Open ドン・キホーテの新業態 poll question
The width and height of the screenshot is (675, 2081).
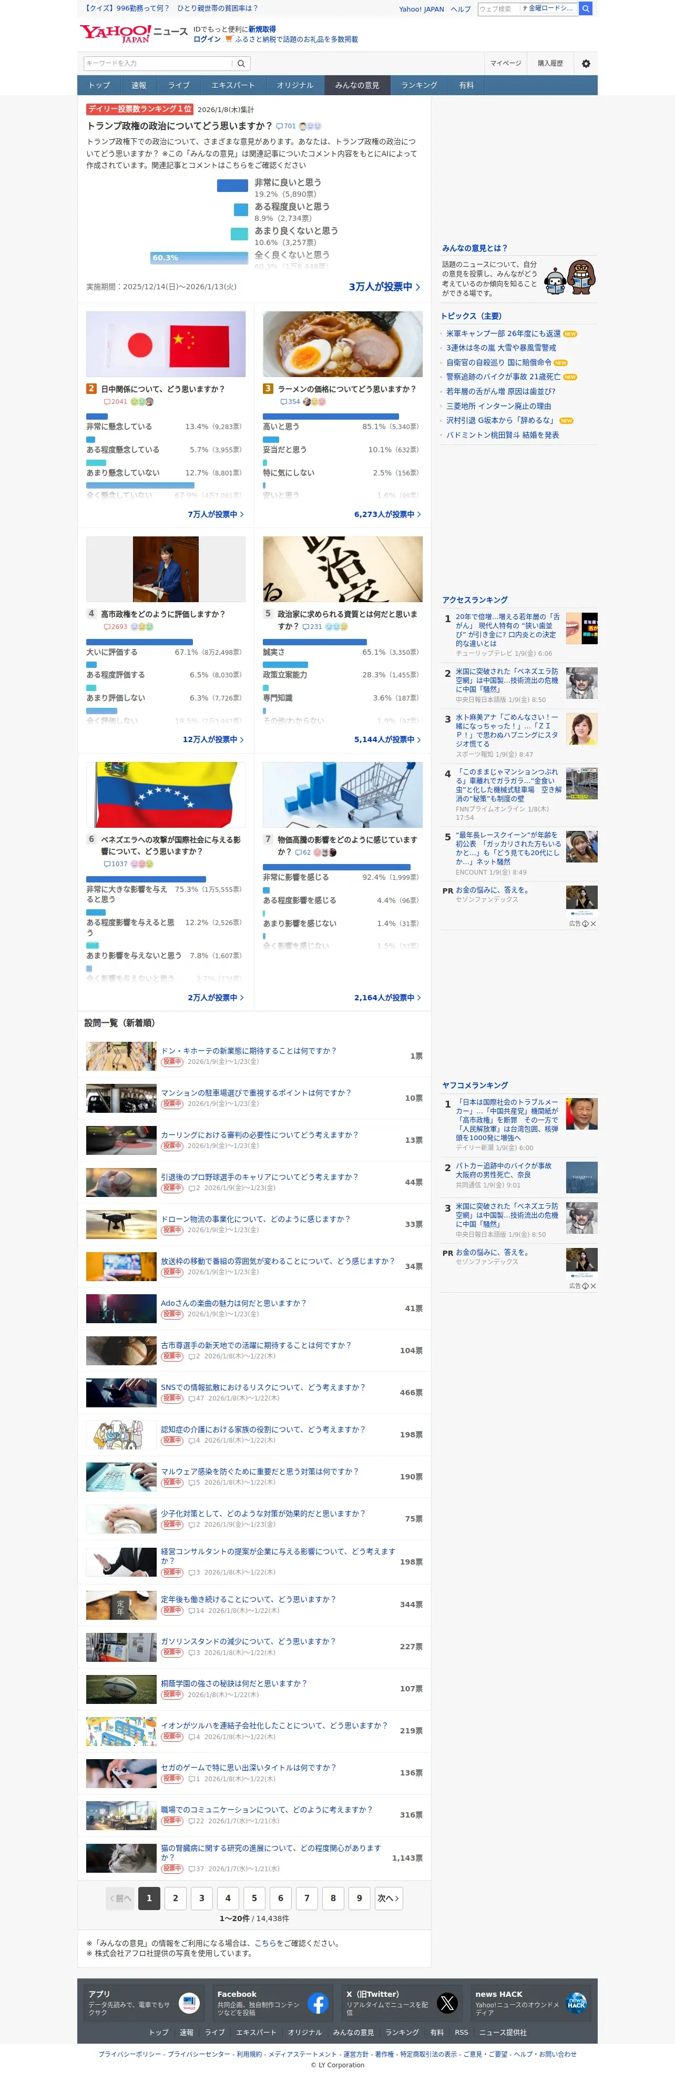[248, 1051]
